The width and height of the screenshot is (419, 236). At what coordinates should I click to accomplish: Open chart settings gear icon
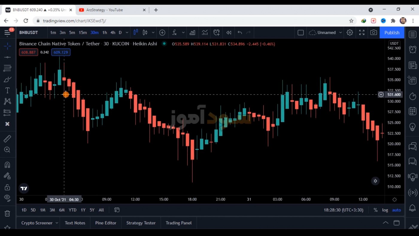(350, 33)
